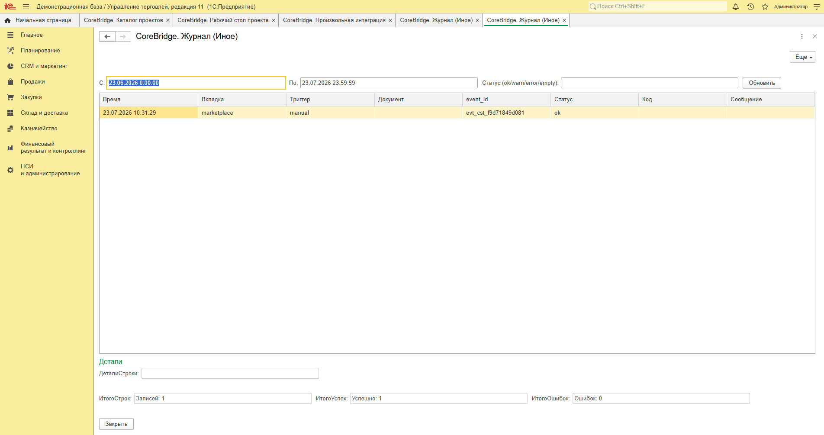Image resolution: width=824 pixels, height=435 pixels.
Task: Open notifications bell icon
Action: pyautogui.click(x=736, y=6)
